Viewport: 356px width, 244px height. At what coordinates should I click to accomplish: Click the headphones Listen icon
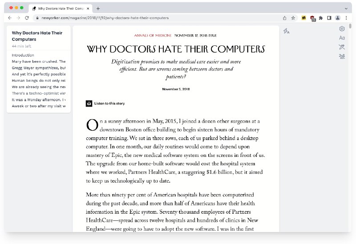(x=89, y=104)
